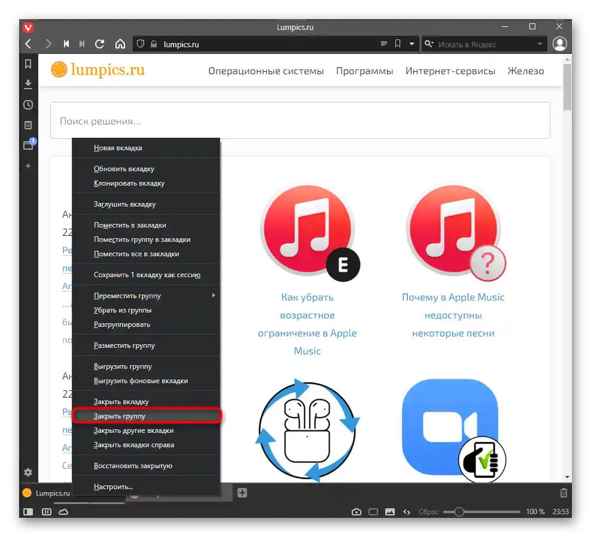
Task: Open the page tiling window icon
Action: point(373,512)
